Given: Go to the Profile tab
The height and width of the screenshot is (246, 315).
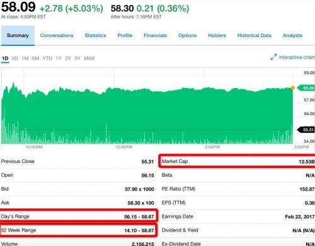Looking at the screenshot, I should tap(125, 35).
